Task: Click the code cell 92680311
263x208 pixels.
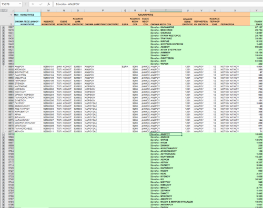Action: (48, 131)
